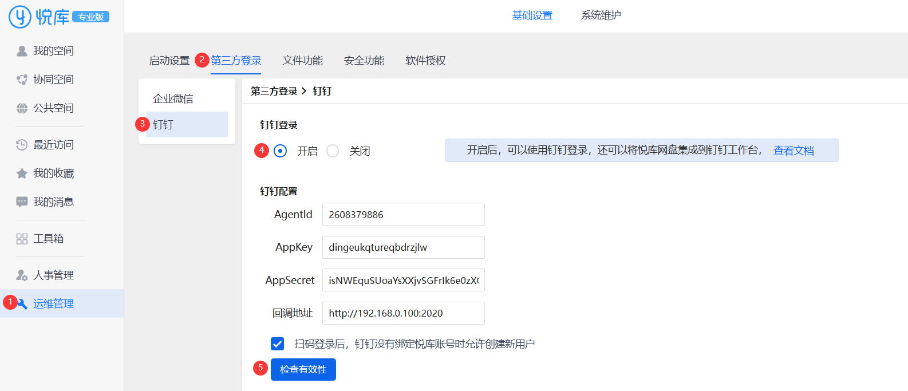
Task: Click into the 回调地址 input field
Action: 404,313
